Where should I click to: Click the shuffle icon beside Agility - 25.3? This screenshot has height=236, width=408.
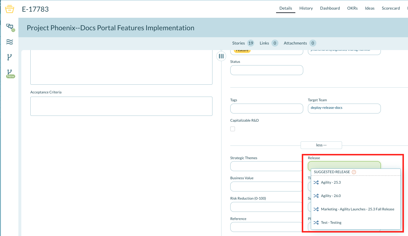click(x=316, y=182)
